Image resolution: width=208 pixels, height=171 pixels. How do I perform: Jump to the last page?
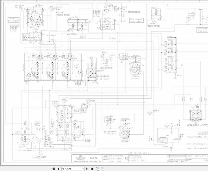point(92,169)
